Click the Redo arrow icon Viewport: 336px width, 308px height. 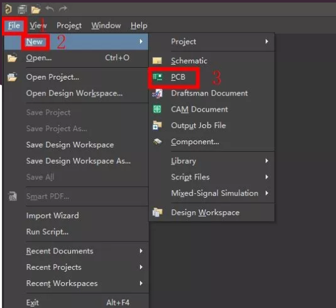(x=63, y=9)
